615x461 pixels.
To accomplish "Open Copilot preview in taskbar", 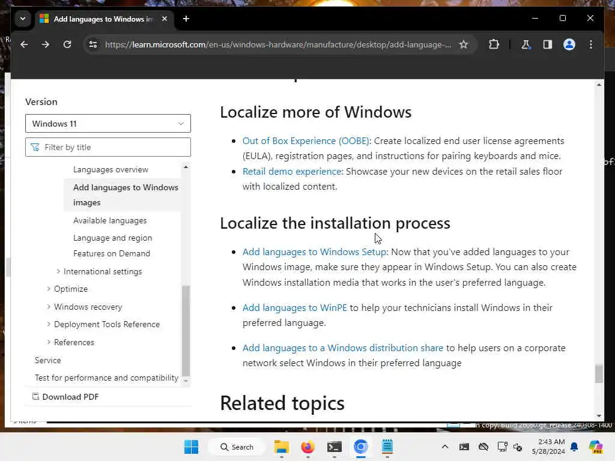I will pos(596,447).
